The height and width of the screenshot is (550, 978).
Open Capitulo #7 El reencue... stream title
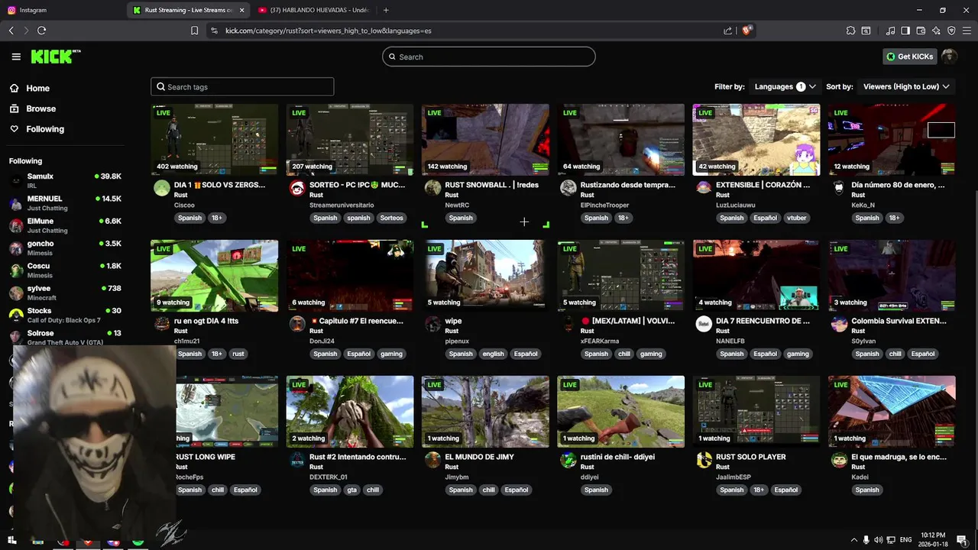tap(357, 321)
